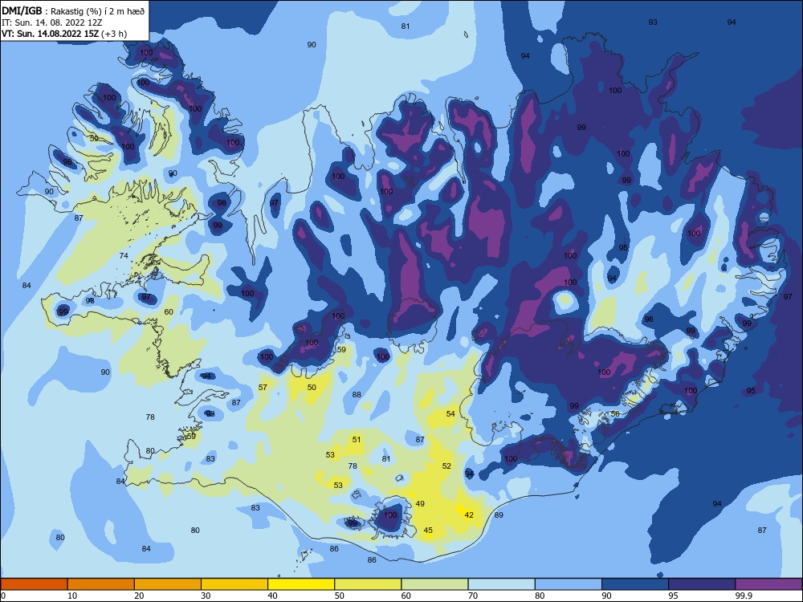Screen dimensions: 803x602
Task: Select the legend label 40
Action: tap(272, 596)
